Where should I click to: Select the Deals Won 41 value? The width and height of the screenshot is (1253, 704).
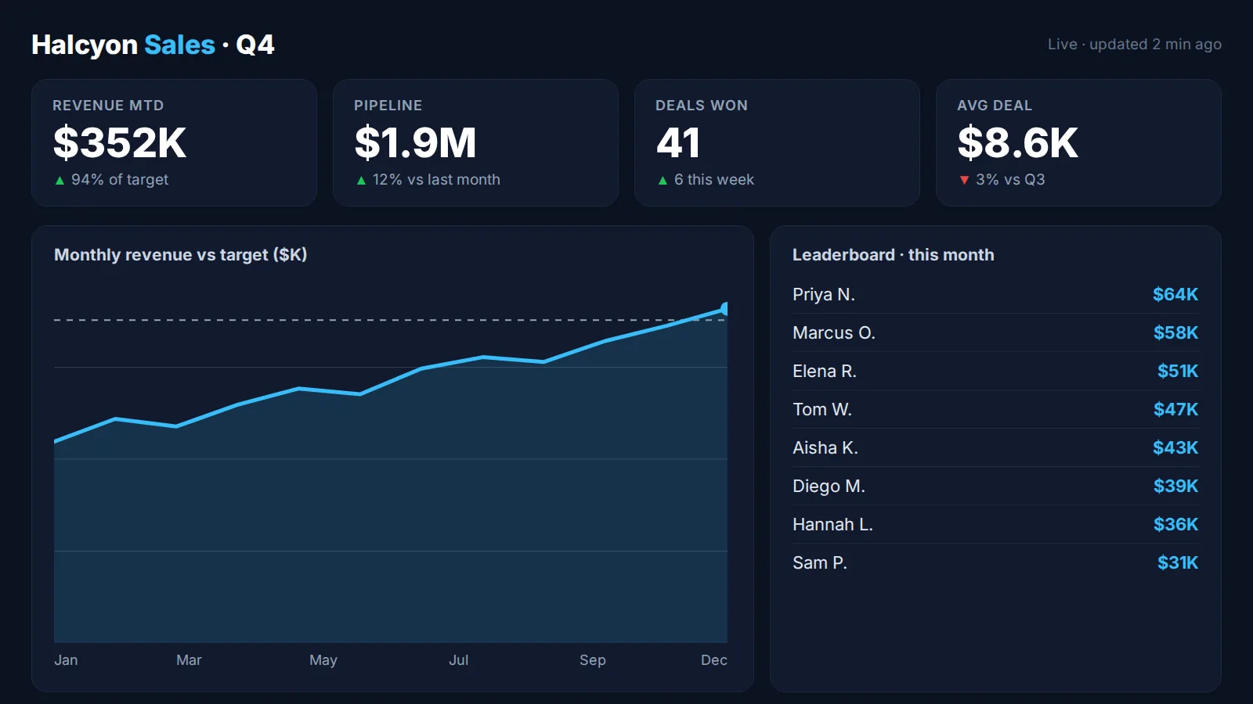pyautogui.click(x=678, y=143)
